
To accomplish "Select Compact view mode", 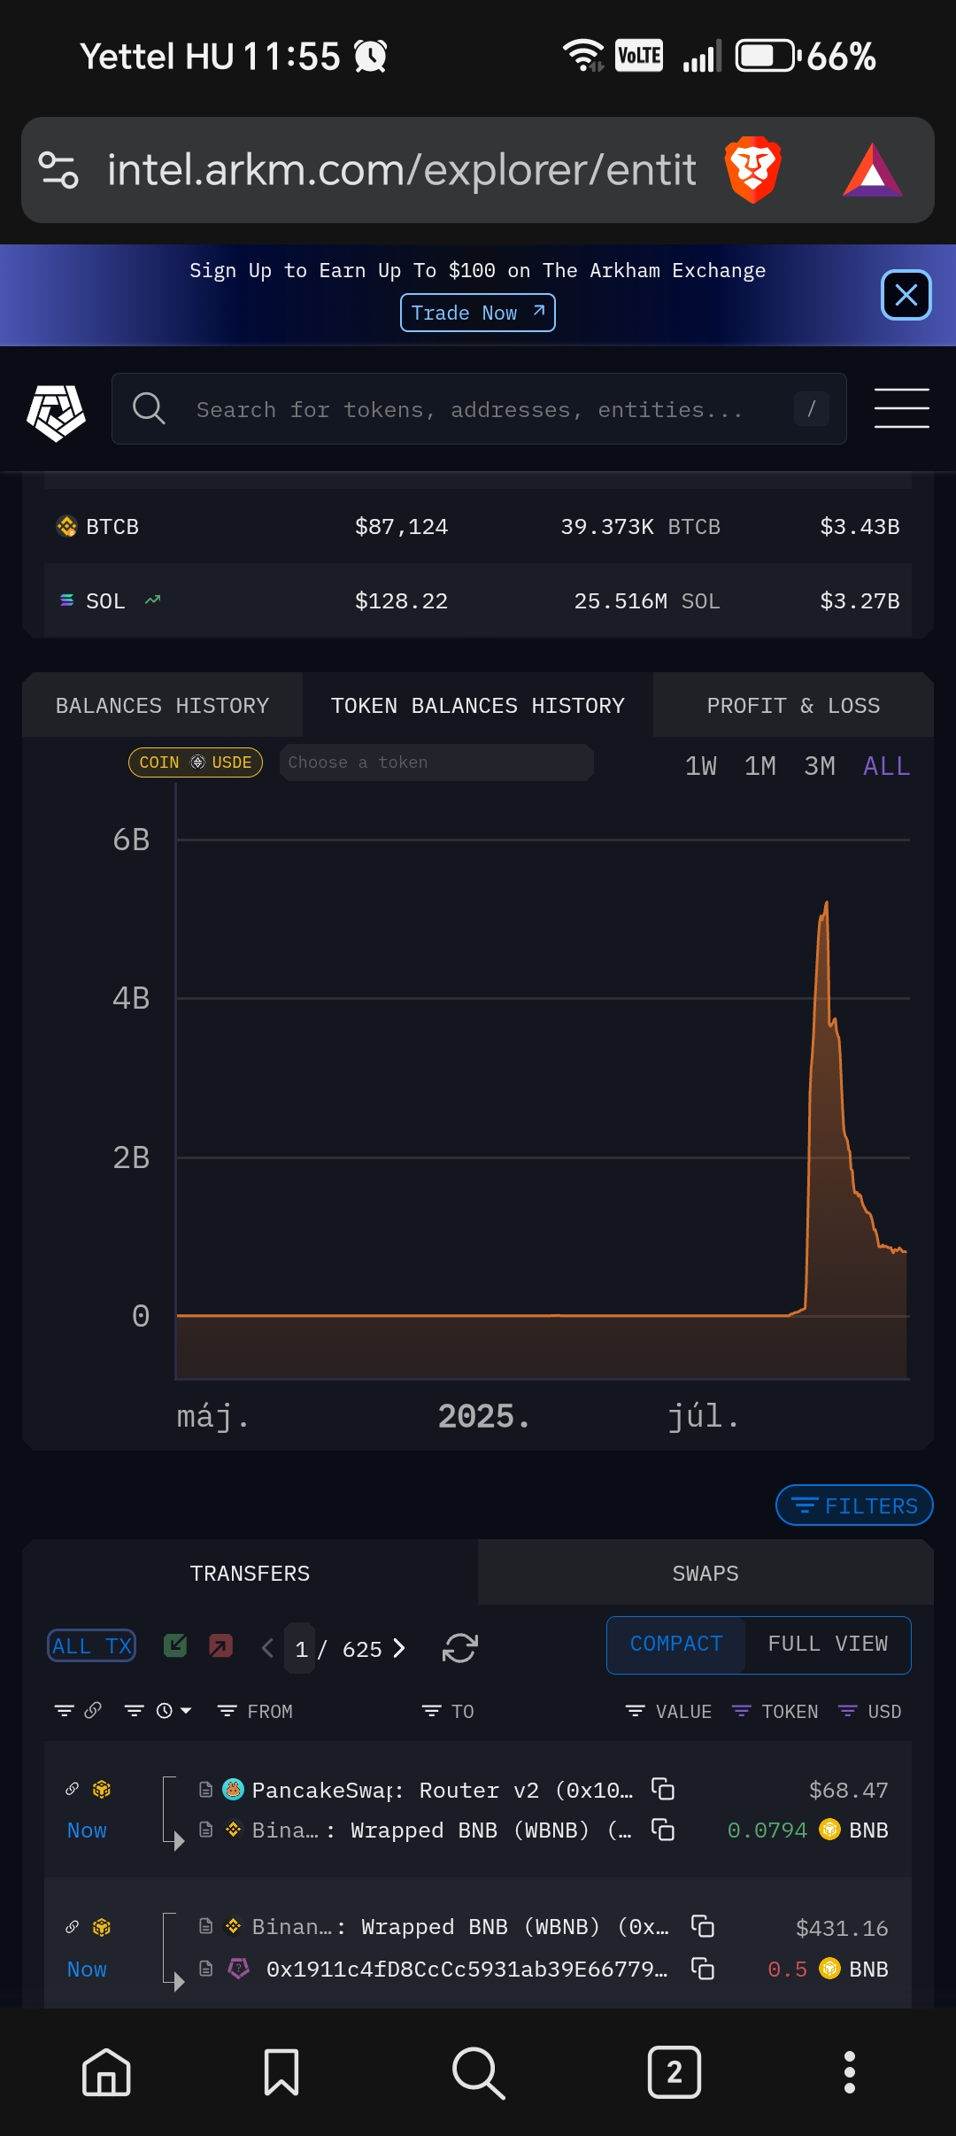I will (x=676, y=1645).
